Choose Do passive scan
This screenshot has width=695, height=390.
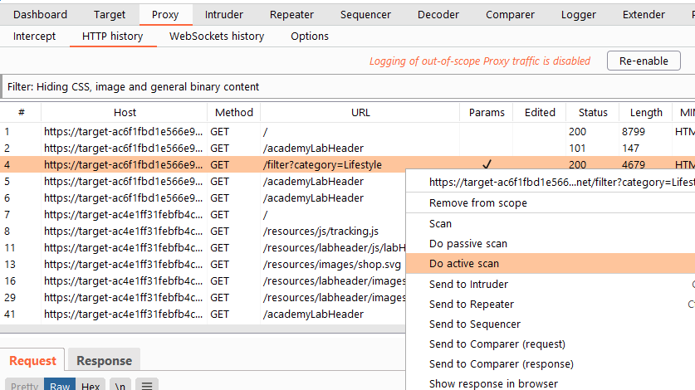(x=551, y=244)
